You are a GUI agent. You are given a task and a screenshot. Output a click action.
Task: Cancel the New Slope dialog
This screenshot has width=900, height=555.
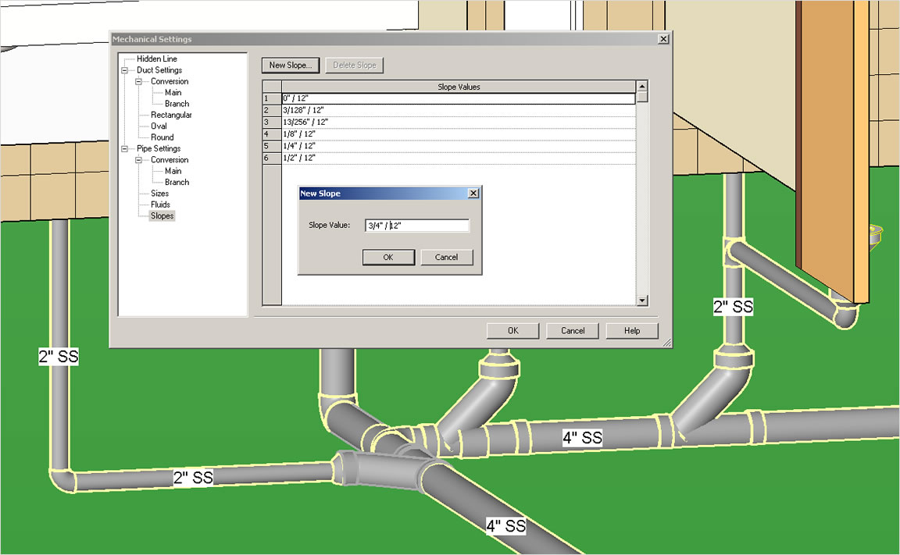pos(447,258)
